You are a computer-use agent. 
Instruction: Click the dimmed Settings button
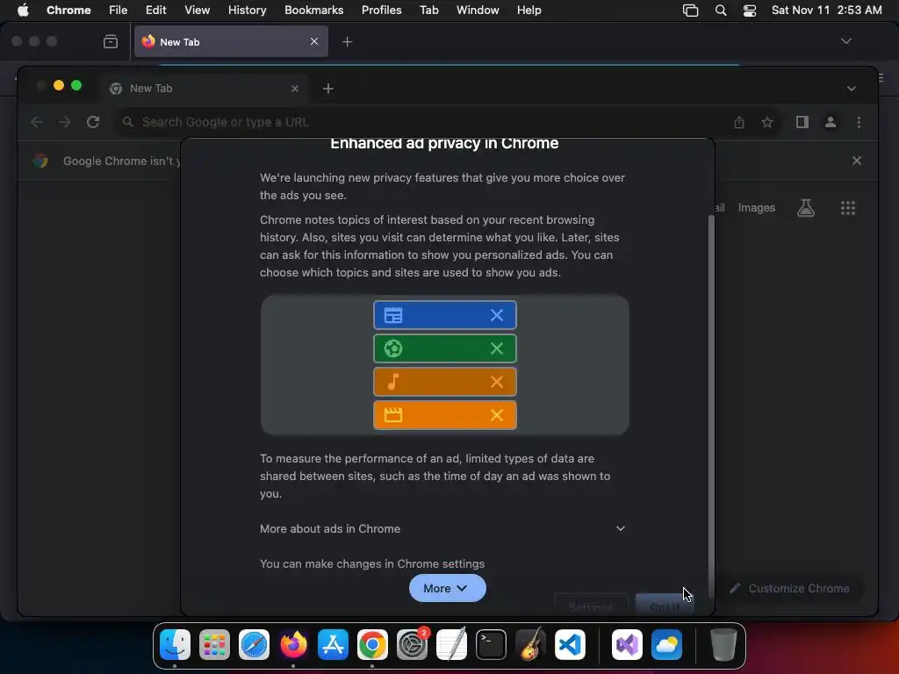click(591, 606)
